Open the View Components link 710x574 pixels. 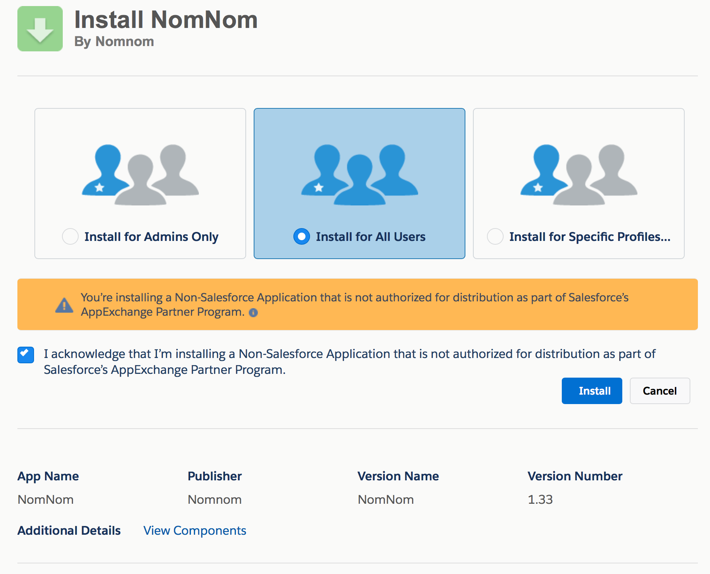point(195,531)
